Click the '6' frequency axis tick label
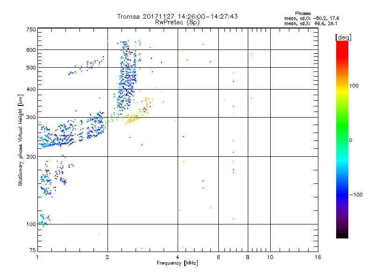The image size is (374, 280). (218, 257)
